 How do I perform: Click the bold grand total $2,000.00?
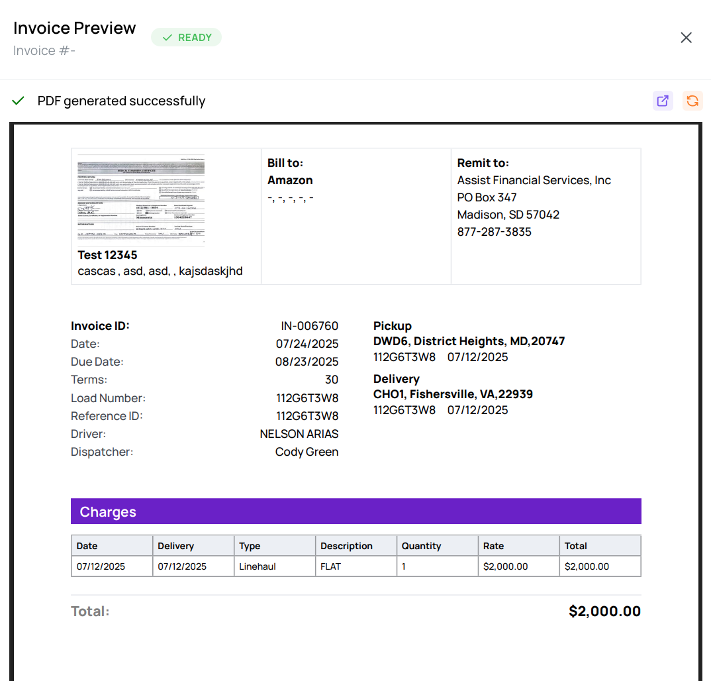604,611
